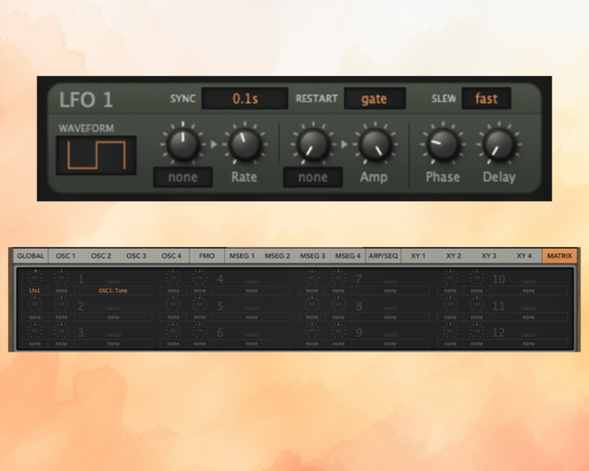Click the amp modulation depth knob
The height and width of the screenshot is (471, 589).
click(x=313, y=144)
